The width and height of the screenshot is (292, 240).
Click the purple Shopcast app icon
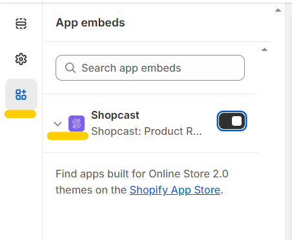[x=76, y=123]
